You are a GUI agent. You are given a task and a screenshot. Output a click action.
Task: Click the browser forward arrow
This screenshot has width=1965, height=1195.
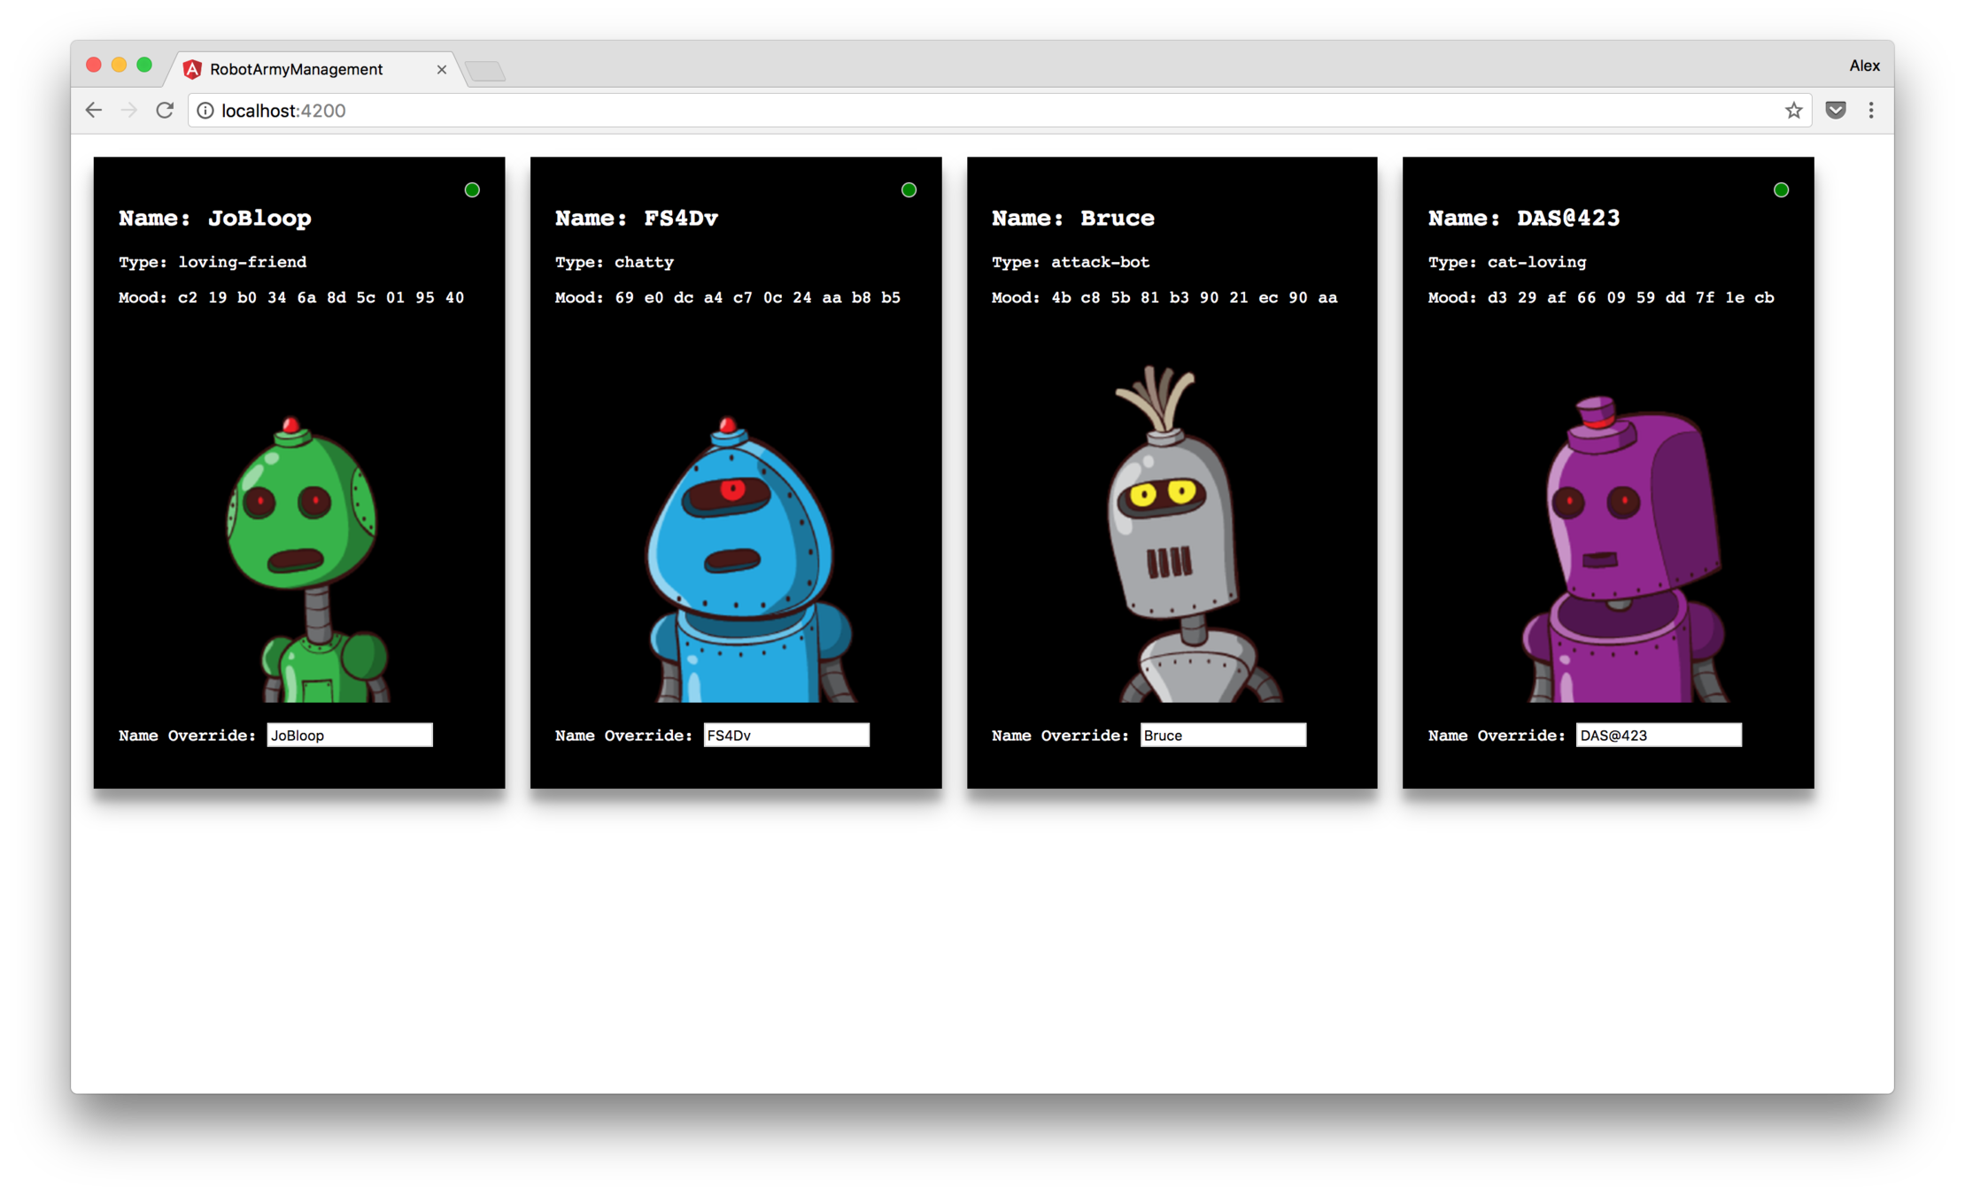pos(129,110)
